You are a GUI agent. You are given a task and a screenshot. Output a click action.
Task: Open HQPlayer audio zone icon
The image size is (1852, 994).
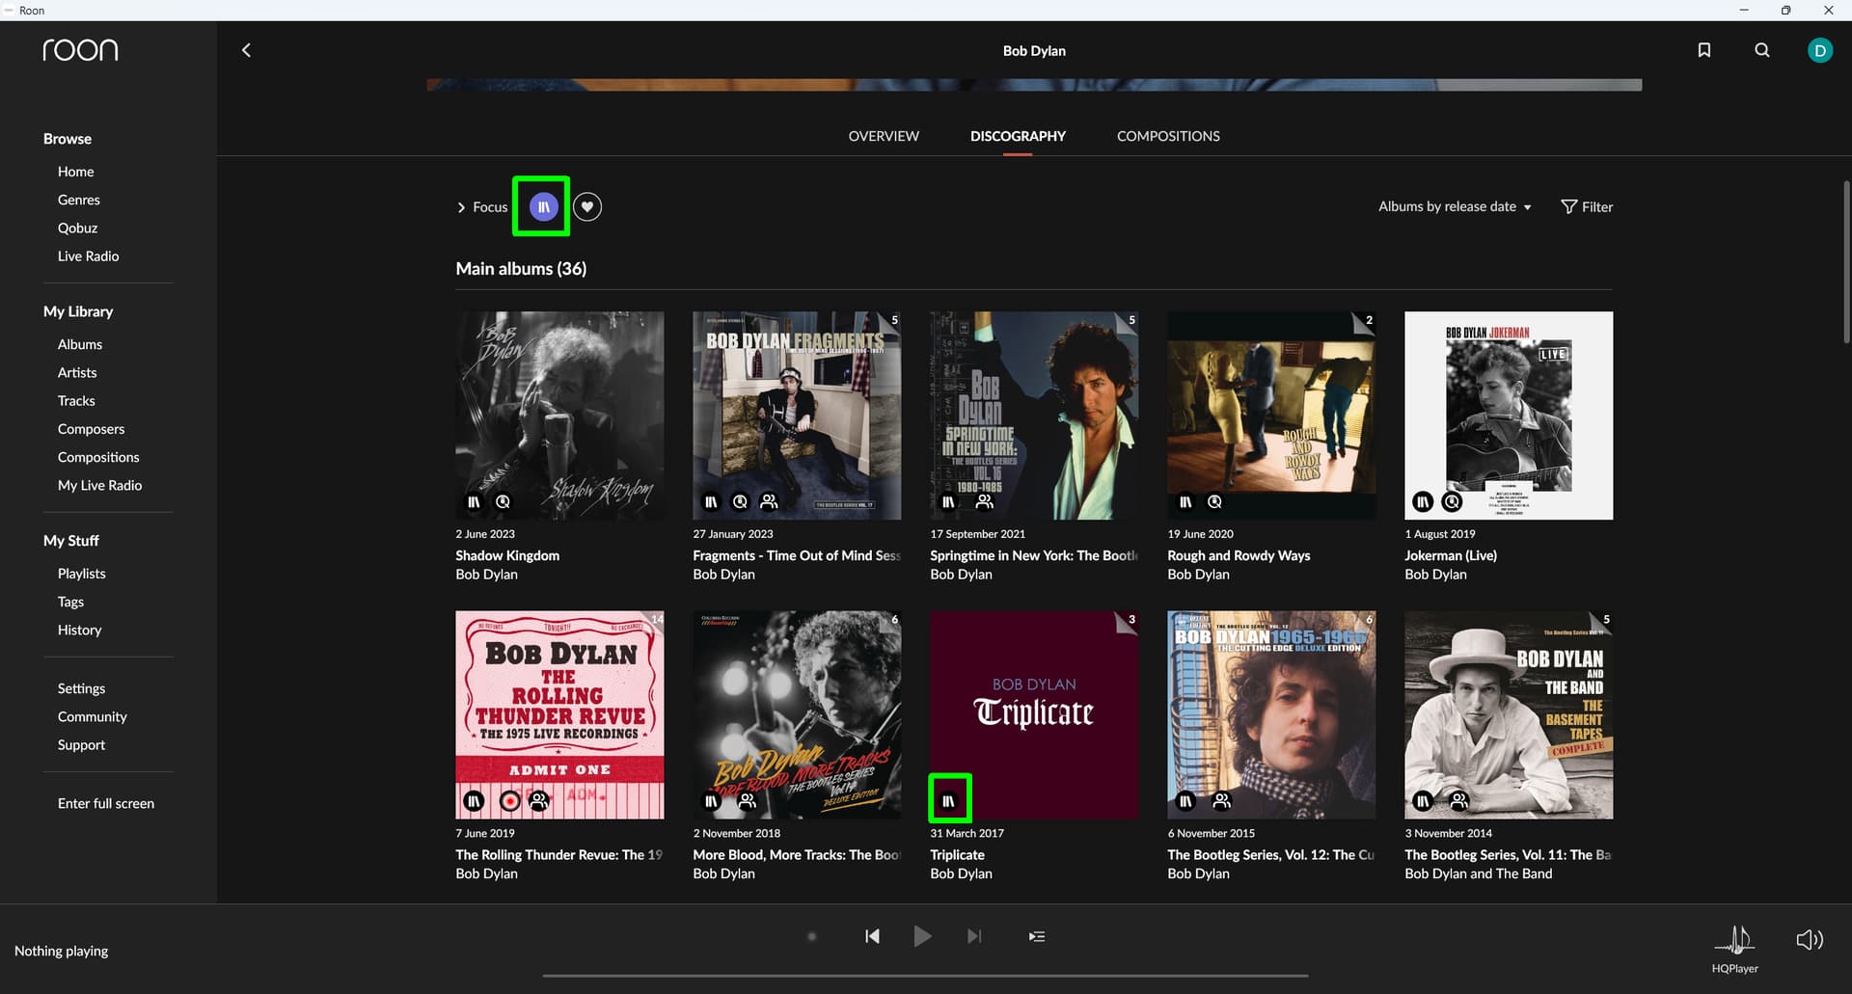click(1734, 940)
